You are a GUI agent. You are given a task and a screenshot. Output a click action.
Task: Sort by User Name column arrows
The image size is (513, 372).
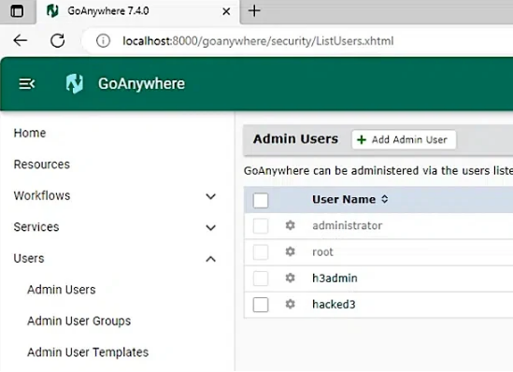tap(385, 199)
